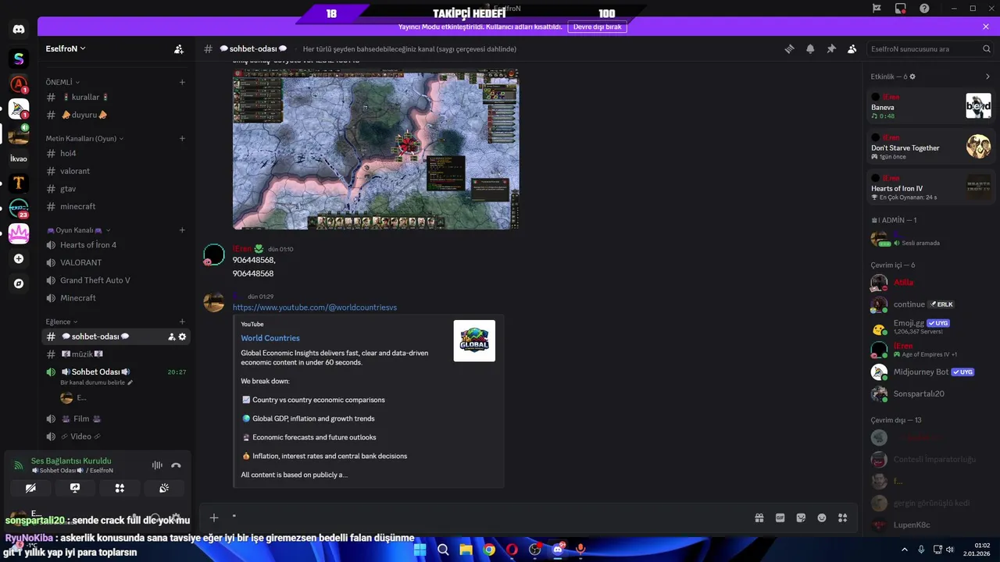Open EselfroN server dropdown menu
1000x562 pixels.
coord(66,48)
